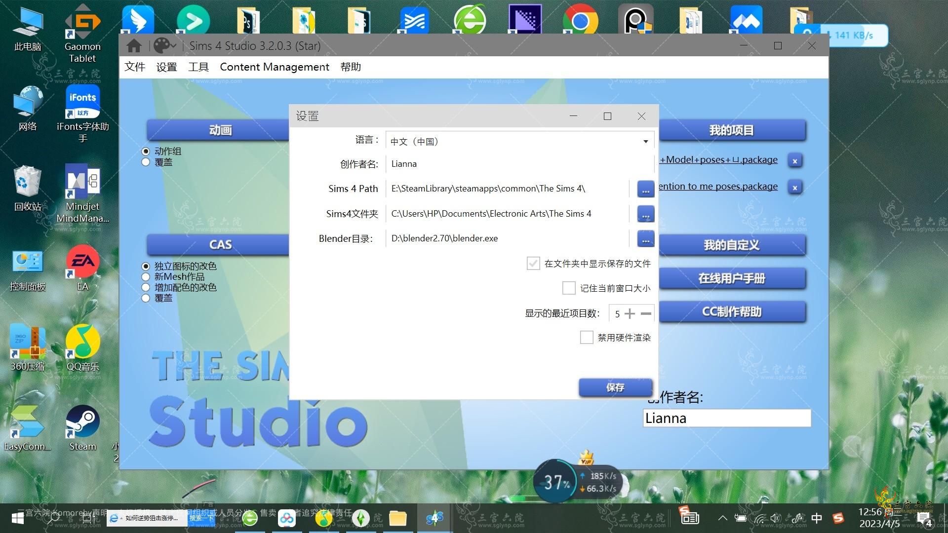The height and width of the screenshot is (533, 948).
Task: Select 独立图标的改色 radio button
Action: 146,266
